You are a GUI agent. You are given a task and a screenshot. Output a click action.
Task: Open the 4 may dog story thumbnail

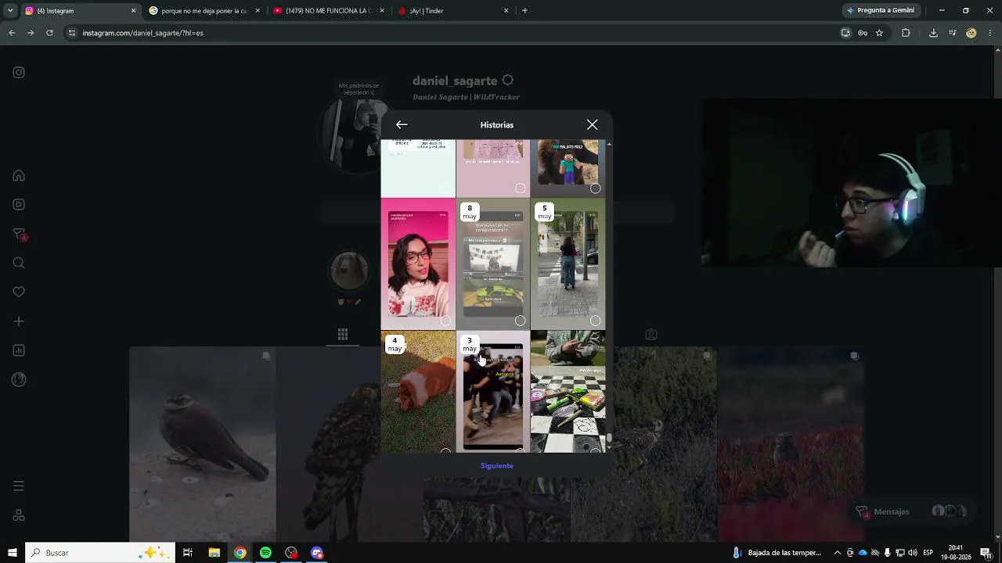pyautogui.click(x=418, y=392)
